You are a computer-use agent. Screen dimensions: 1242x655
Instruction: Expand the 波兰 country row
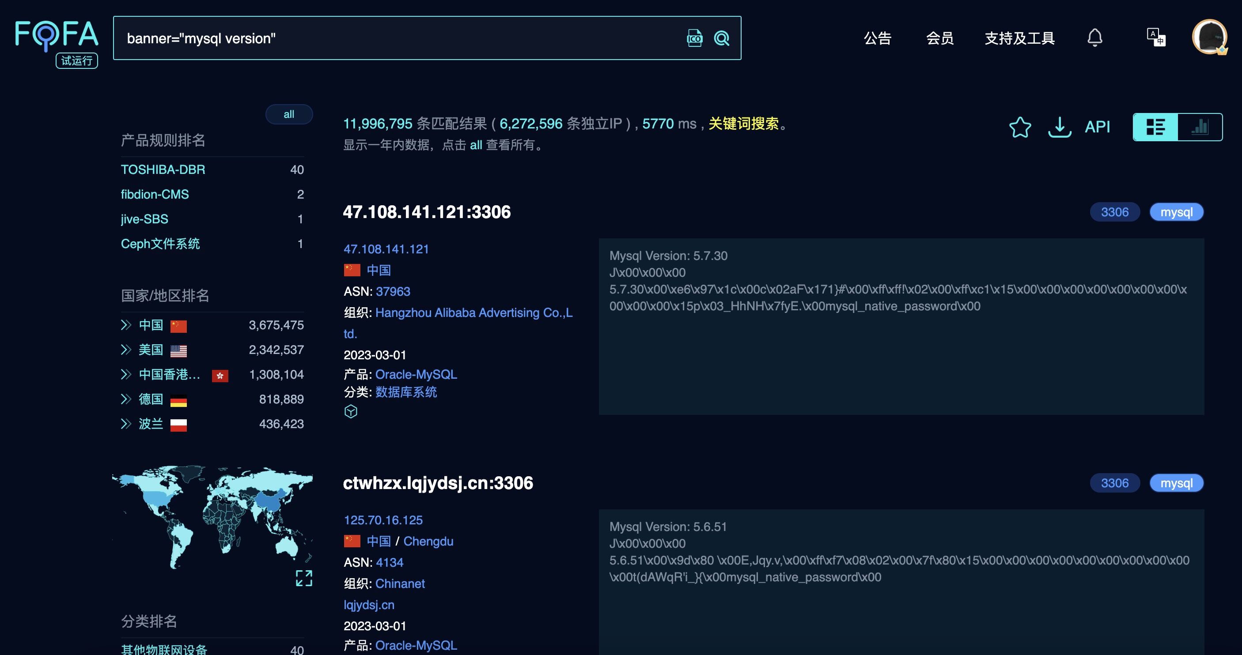[126, 424]
